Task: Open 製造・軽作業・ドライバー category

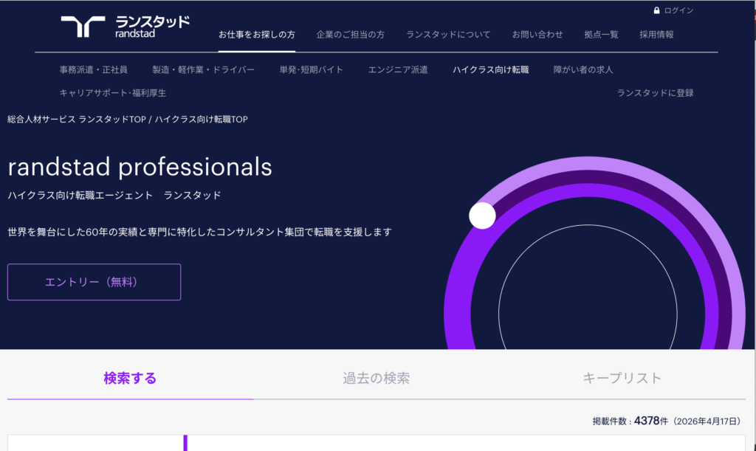Action: [203, 70]
